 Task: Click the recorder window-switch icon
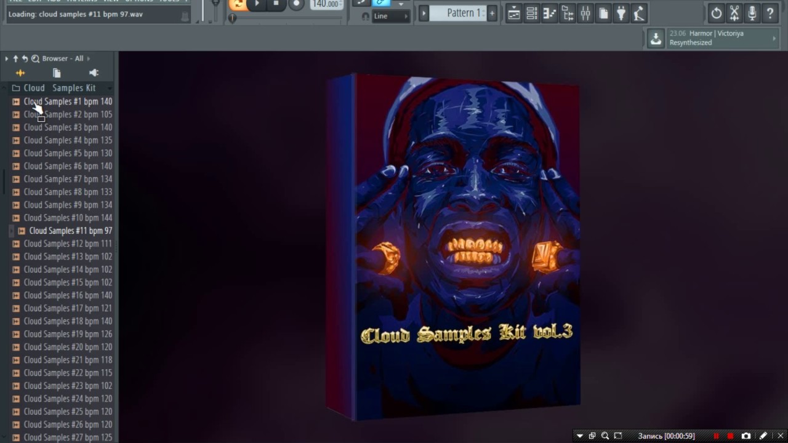pos(592,436)
